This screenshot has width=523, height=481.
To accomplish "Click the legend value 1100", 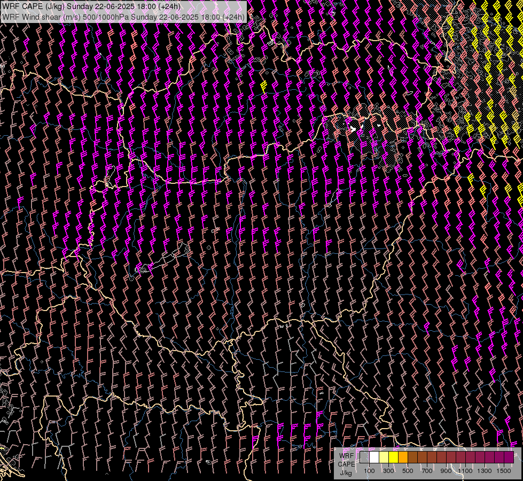I will tap(465, 471).
